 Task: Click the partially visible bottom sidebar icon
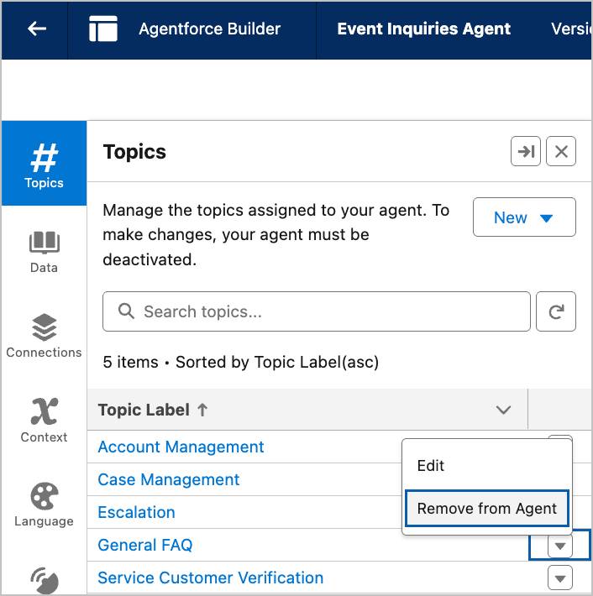[x=45, y=580]
